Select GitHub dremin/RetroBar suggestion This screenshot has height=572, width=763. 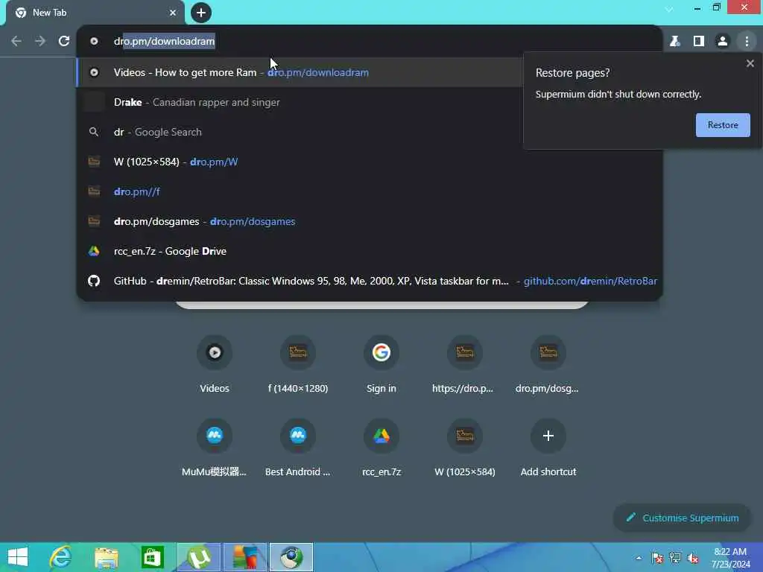[x=370, y=281]
